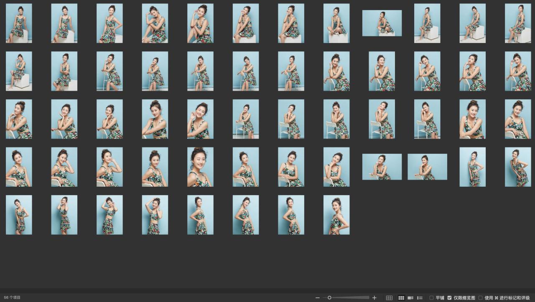Viewport: 535px width, 302px height.
Task: Select the first landscape thumbnail in fourth row
Action: coord(382,167)
